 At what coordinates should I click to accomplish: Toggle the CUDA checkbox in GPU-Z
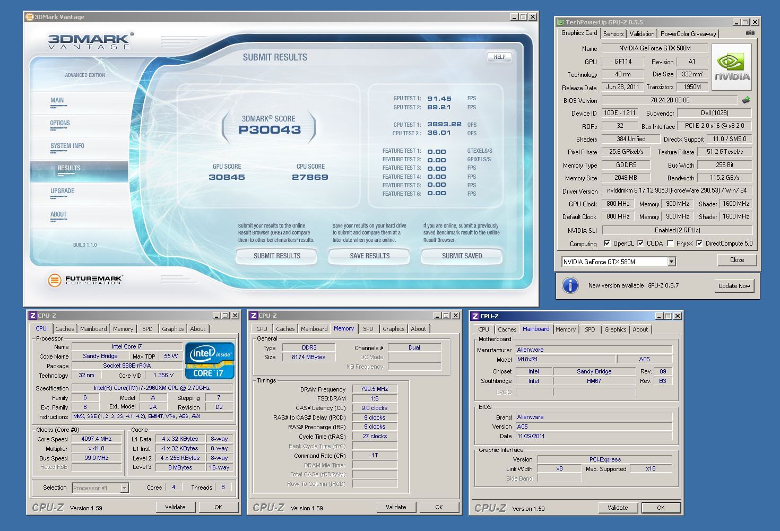[x=640, y=243]
